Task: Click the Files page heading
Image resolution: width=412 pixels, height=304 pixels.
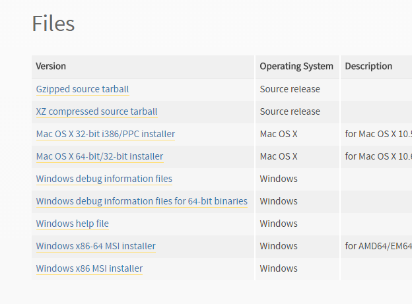Action: click(53, 24)
